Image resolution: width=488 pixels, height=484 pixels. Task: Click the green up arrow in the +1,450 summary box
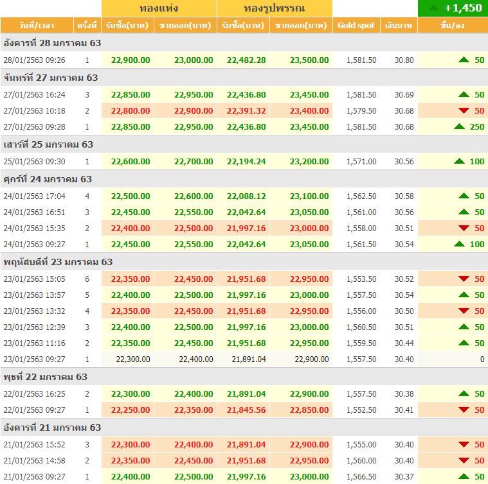(434, 8)
